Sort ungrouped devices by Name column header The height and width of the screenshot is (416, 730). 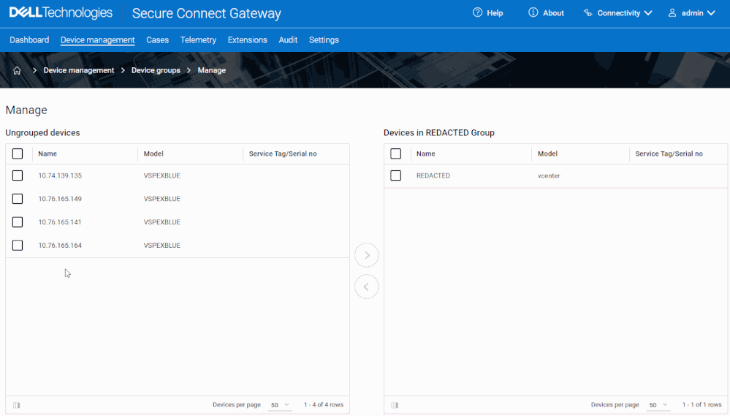[47, 154]
